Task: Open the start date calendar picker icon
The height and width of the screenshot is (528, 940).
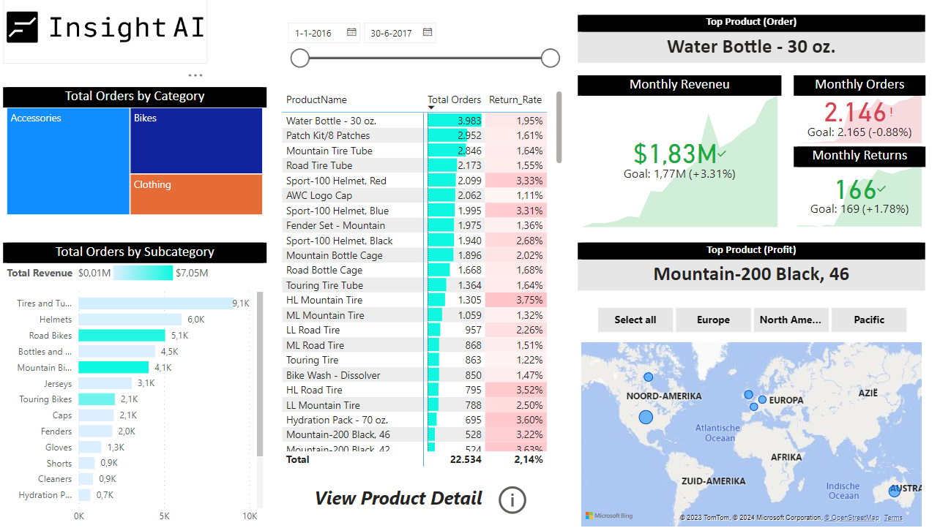Action: [351, 32]
